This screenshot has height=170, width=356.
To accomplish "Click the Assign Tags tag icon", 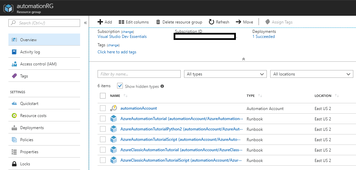I will (x=268, y=22).
